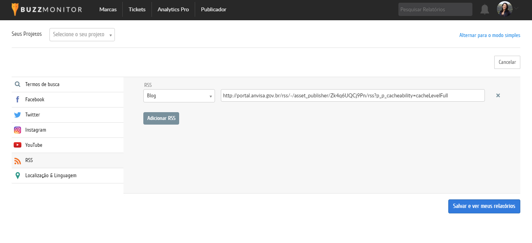Click the Twitter bird icon
The height and width of the screenshot is (243, 532).
(x=18, y=115)
